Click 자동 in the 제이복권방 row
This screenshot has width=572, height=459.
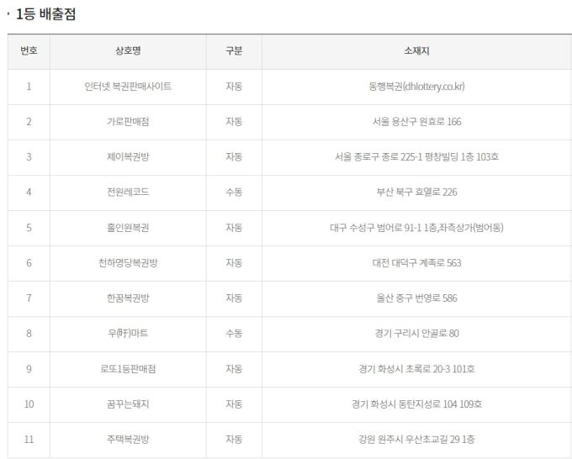234,156
